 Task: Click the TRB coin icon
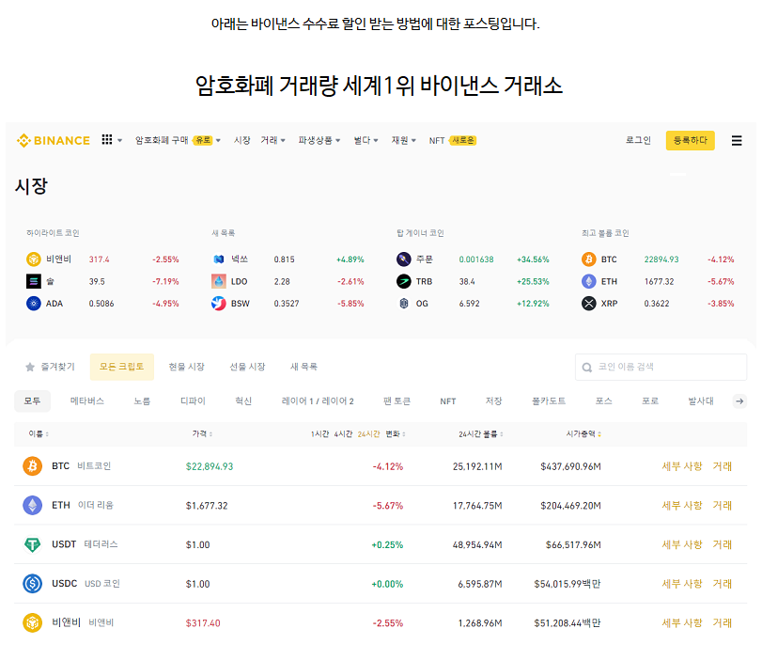(x=404, y=281)
